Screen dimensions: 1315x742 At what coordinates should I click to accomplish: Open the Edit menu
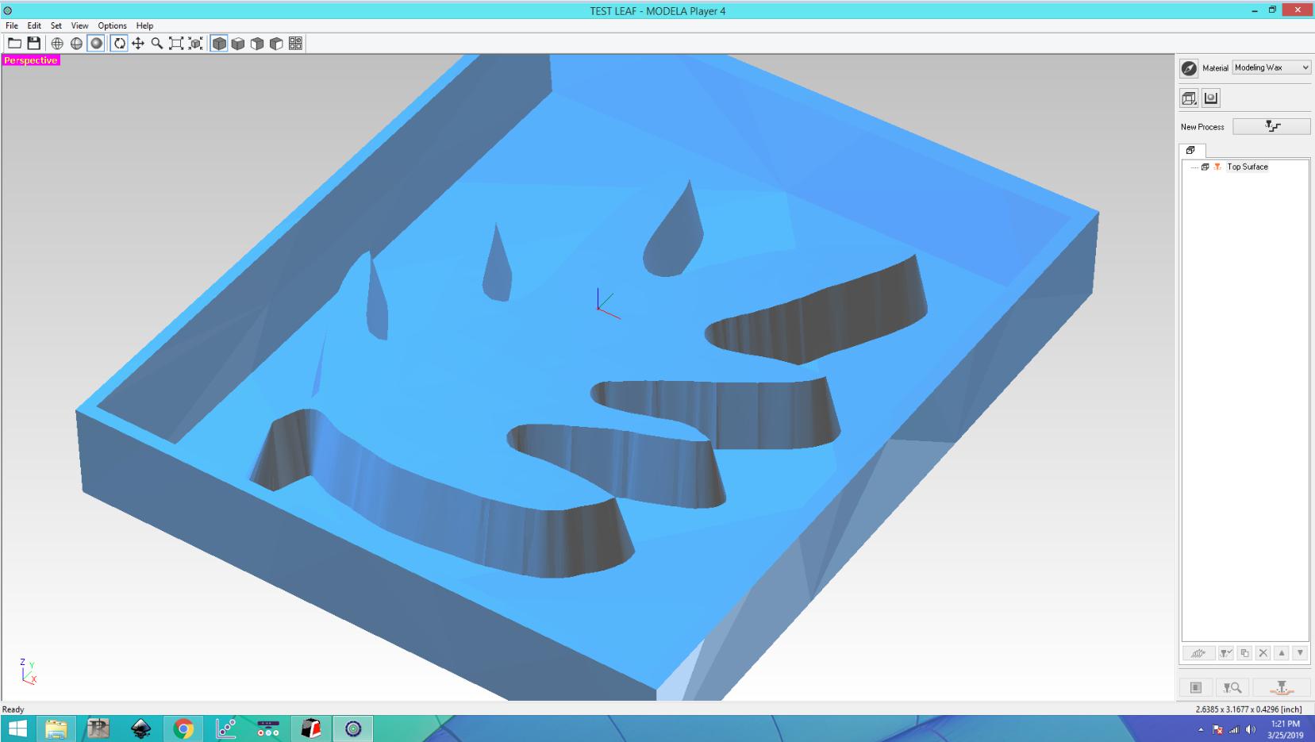click(x=34, y=25)
